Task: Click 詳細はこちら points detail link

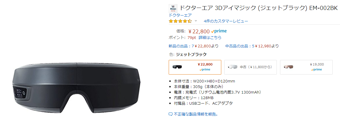Action: (x=210, y=37)
